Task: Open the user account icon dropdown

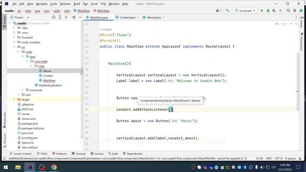Action: (x=219, y=11)
